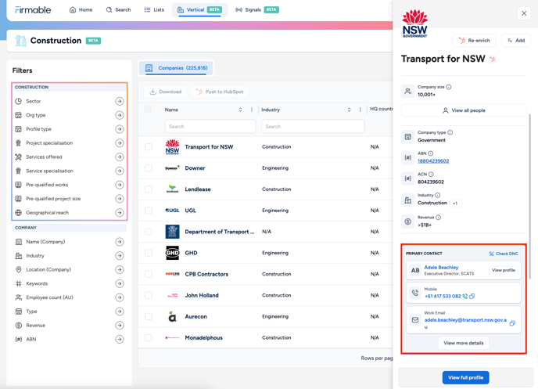Close the Transport for NSW panel
The height and width of the screenshot is (389, 538).
[524, 13]
